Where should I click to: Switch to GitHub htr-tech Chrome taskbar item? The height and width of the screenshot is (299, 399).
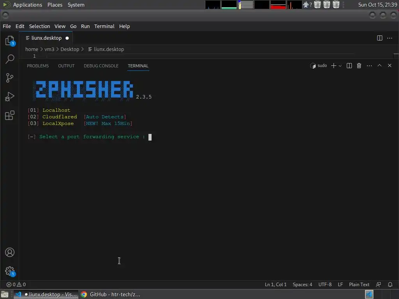(x=110, y=294)
